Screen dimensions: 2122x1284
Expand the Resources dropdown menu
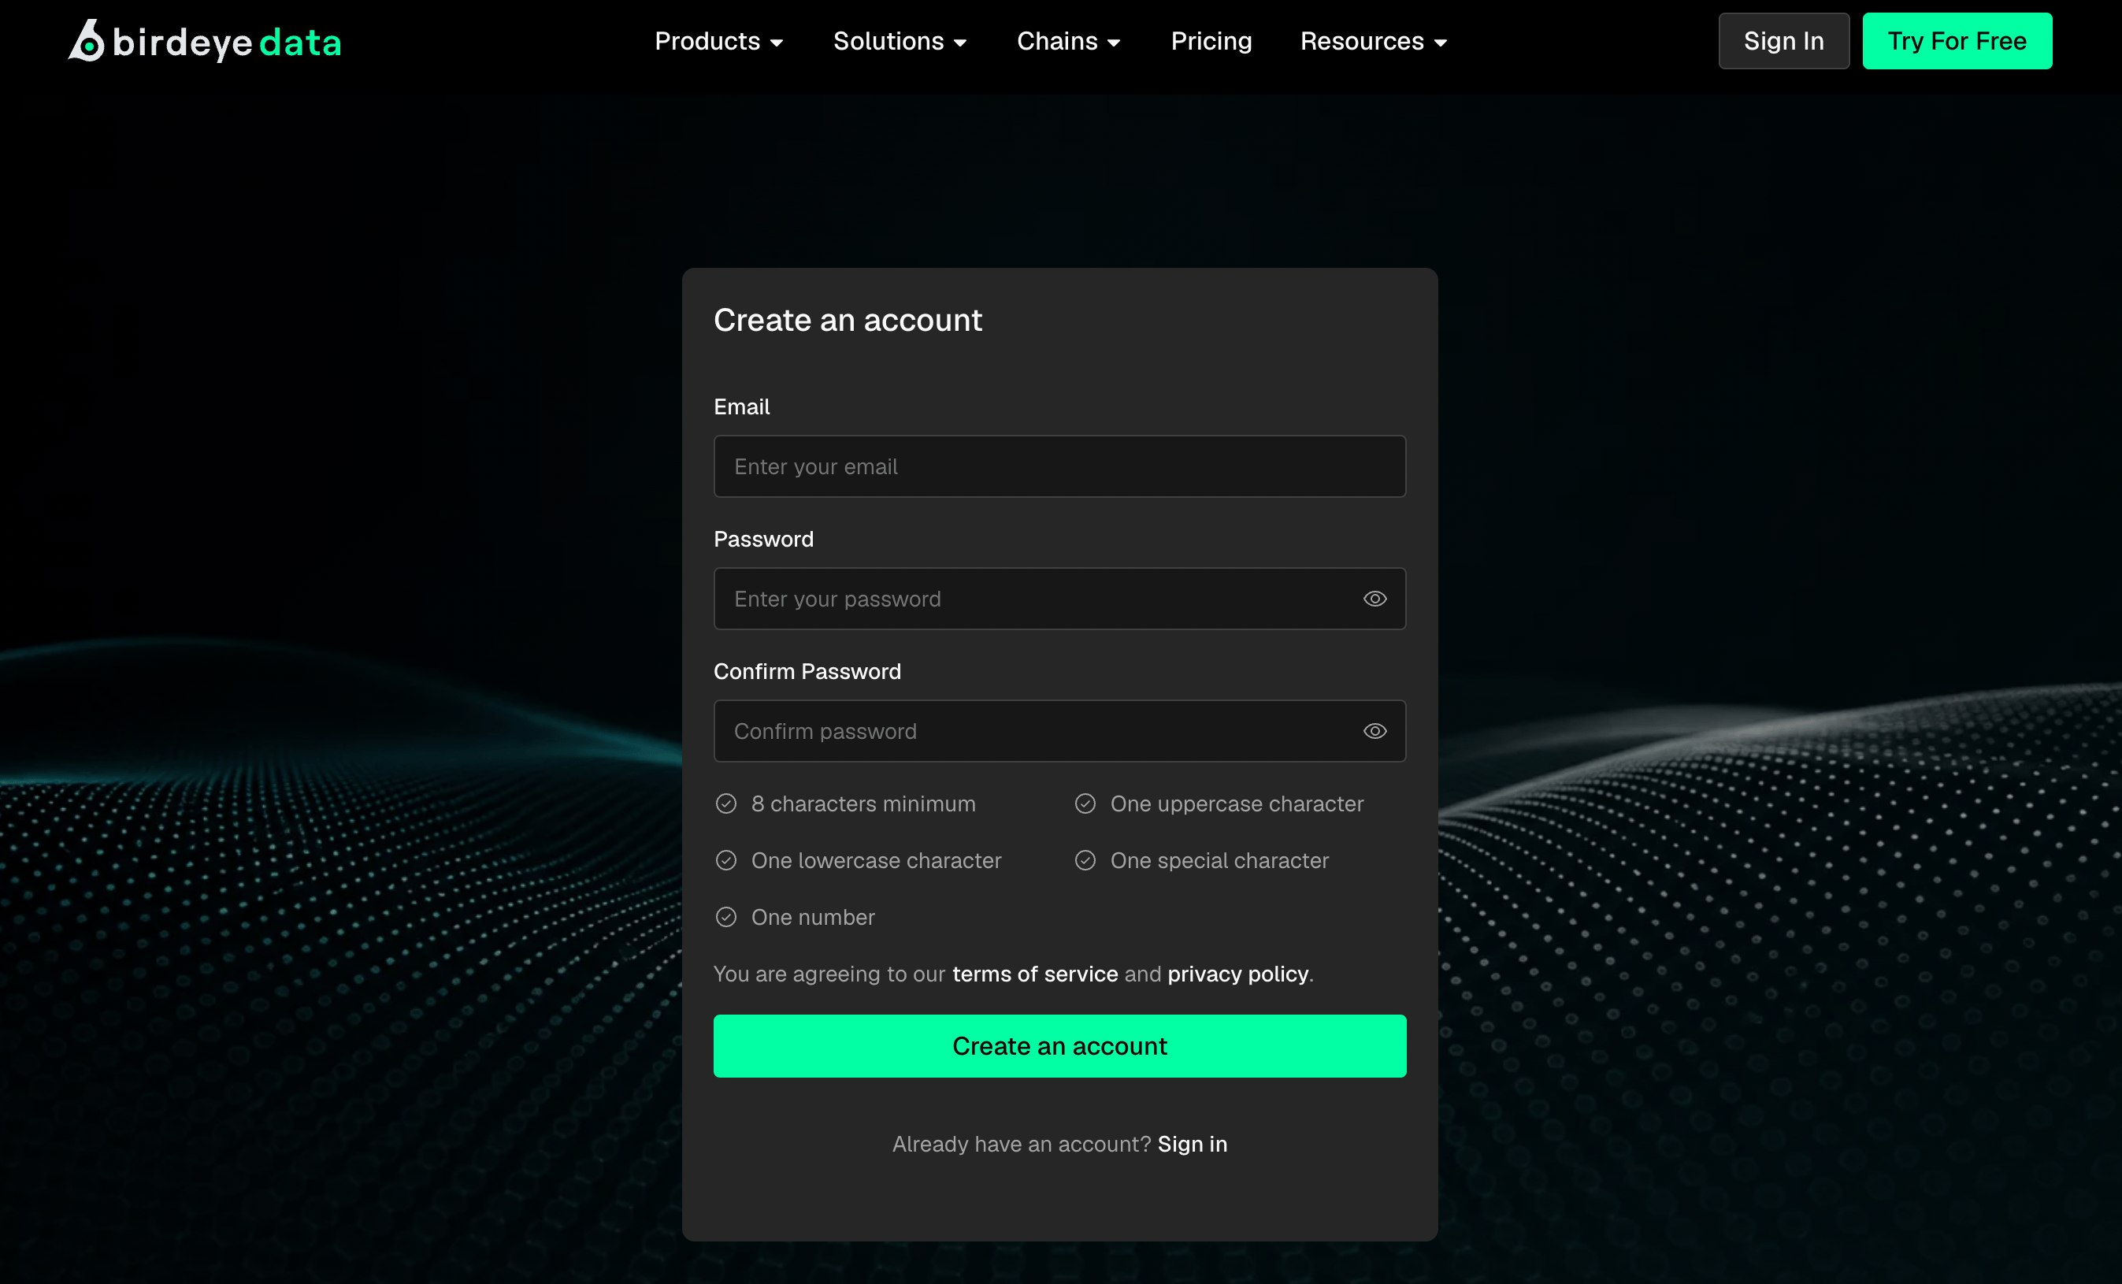[x=1374, y=41]
